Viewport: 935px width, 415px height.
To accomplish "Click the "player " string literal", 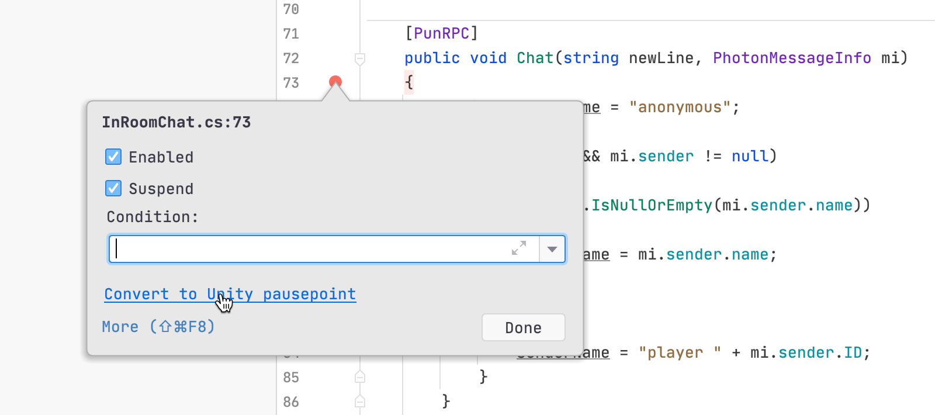I will click(680, 352).
